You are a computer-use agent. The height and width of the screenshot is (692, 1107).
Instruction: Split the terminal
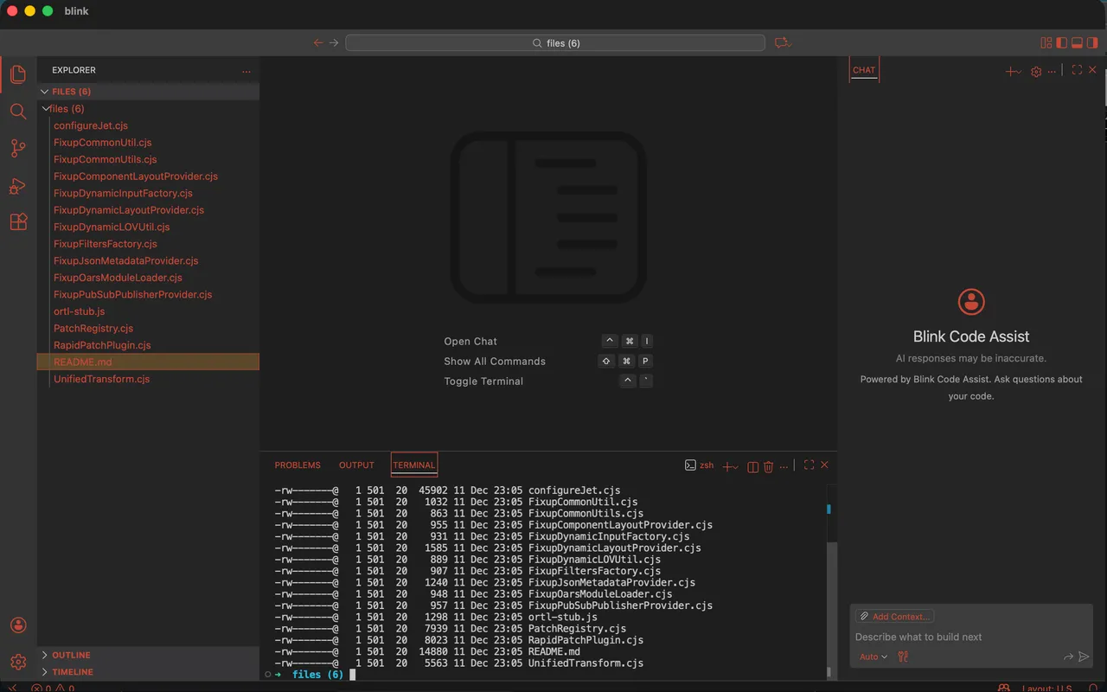tap(752, 466)
